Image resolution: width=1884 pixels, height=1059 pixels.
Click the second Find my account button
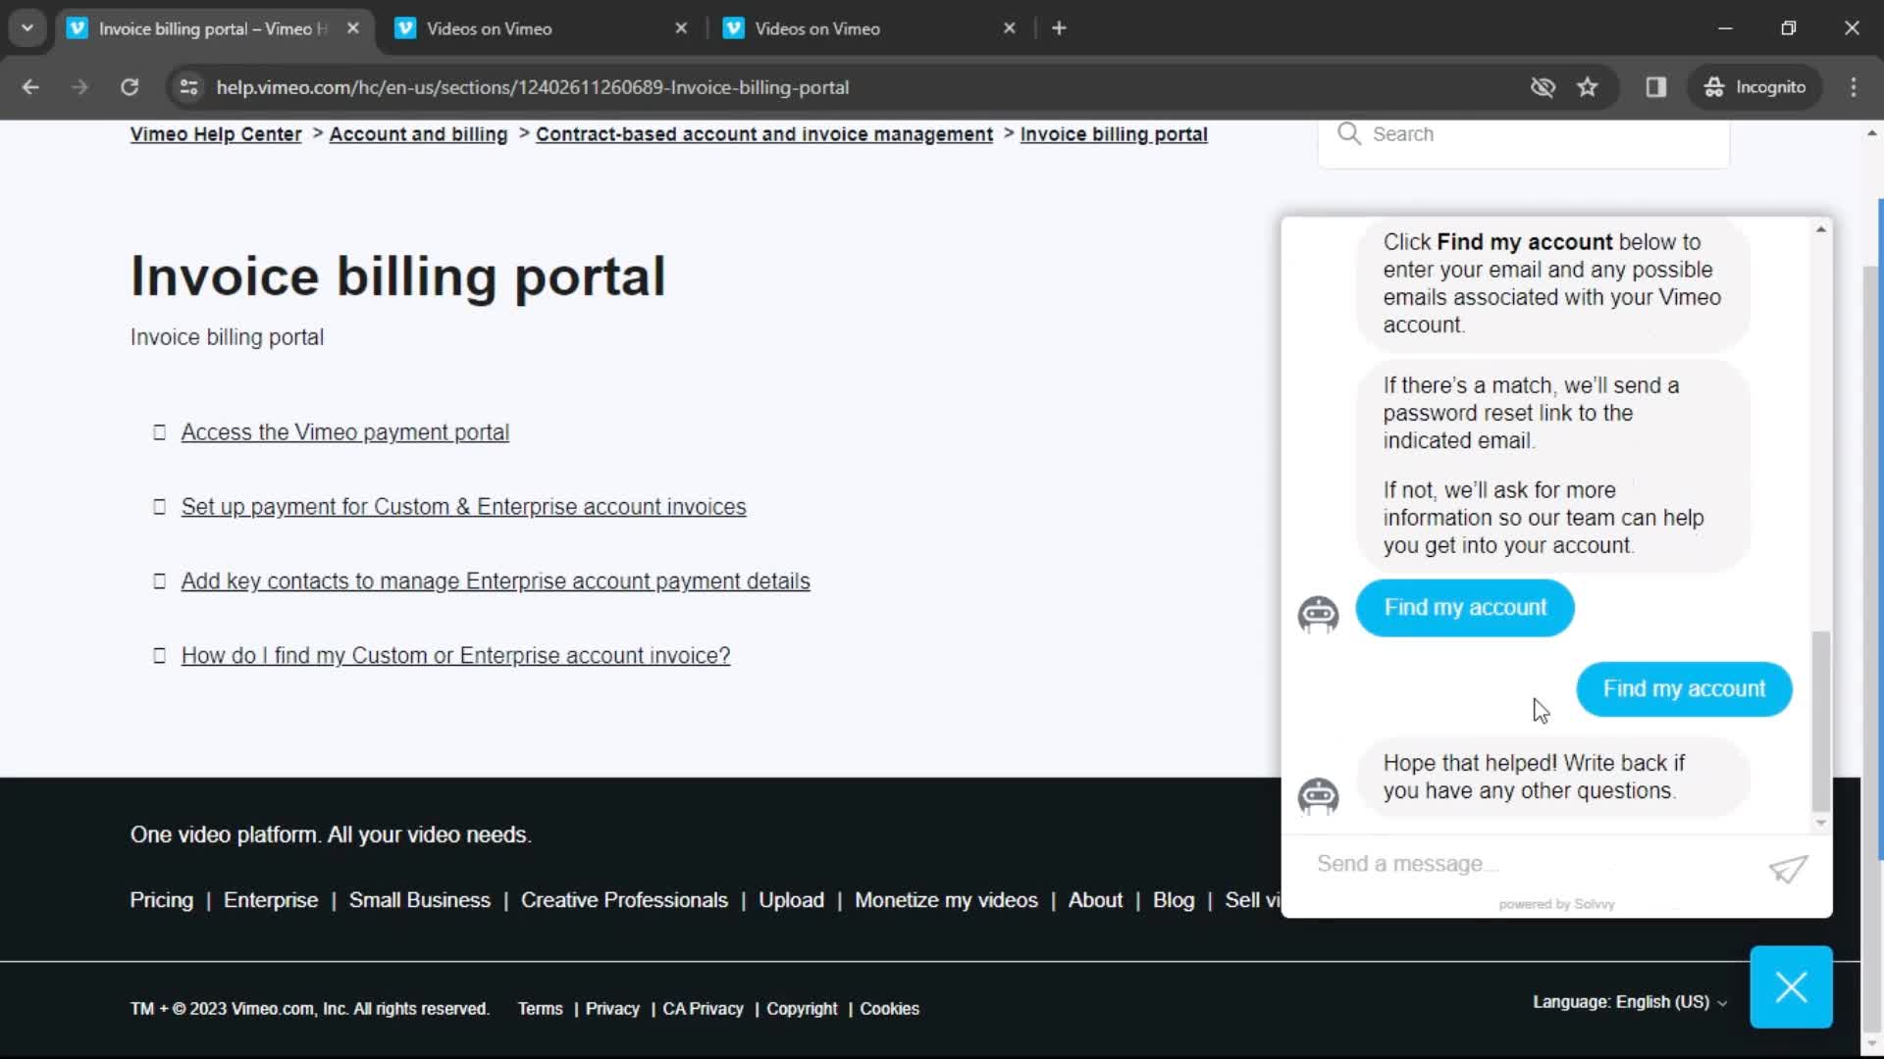click(x=1685, y=688)
